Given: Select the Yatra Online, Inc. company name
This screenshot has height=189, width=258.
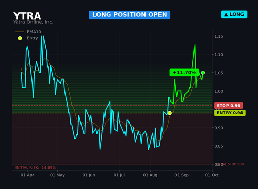Looking at the screenshot, I should 33,22.
